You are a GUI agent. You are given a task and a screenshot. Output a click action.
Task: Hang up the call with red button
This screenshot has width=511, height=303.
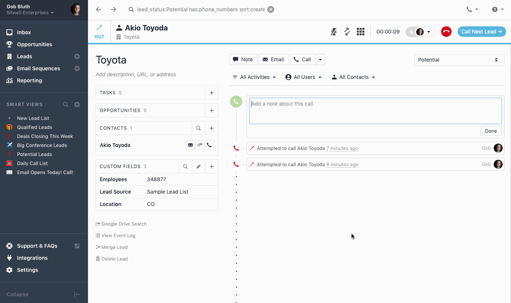click(x=446, y=32)
